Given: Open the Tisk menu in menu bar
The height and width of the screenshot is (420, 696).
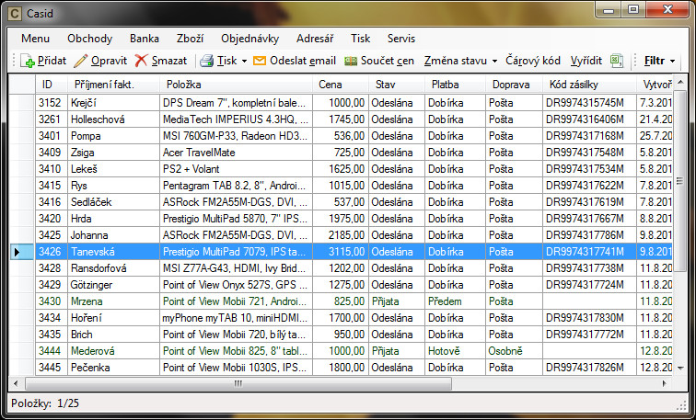Looking at the screenshot, I should tap(360, 39).
